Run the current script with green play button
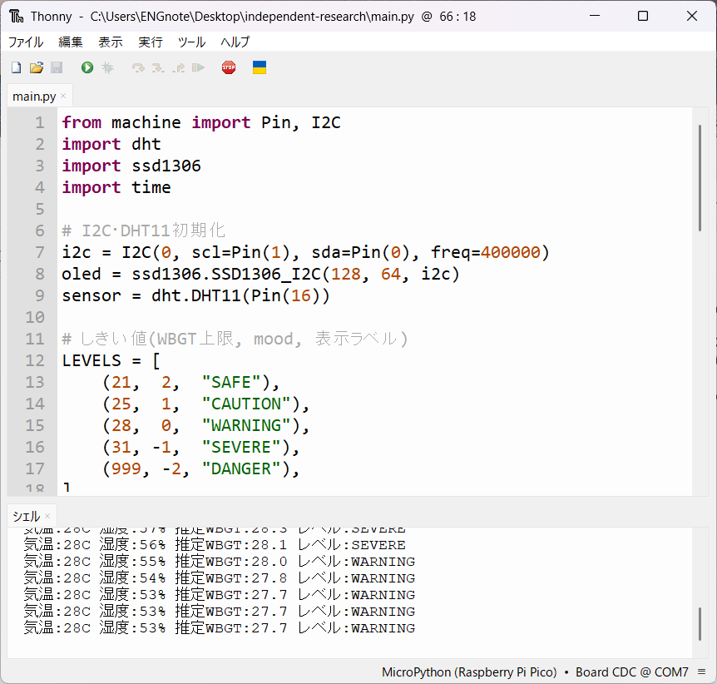This screenshot has width=717, height=684. point(87,67)
